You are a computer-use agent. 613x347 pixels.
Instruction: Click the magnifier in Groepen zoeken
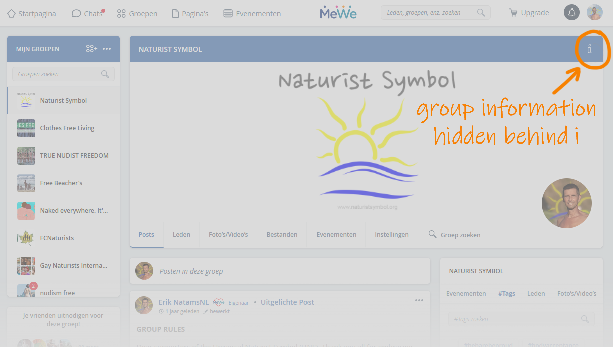pos(105,74)
